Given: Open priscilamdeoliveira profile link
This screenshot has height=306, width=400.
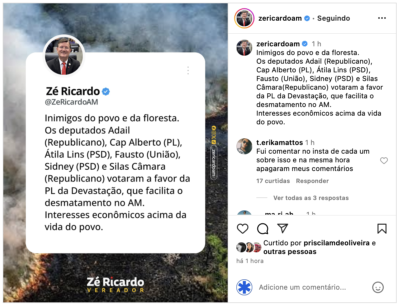Looking at the screenshot, I should [337, 243].
